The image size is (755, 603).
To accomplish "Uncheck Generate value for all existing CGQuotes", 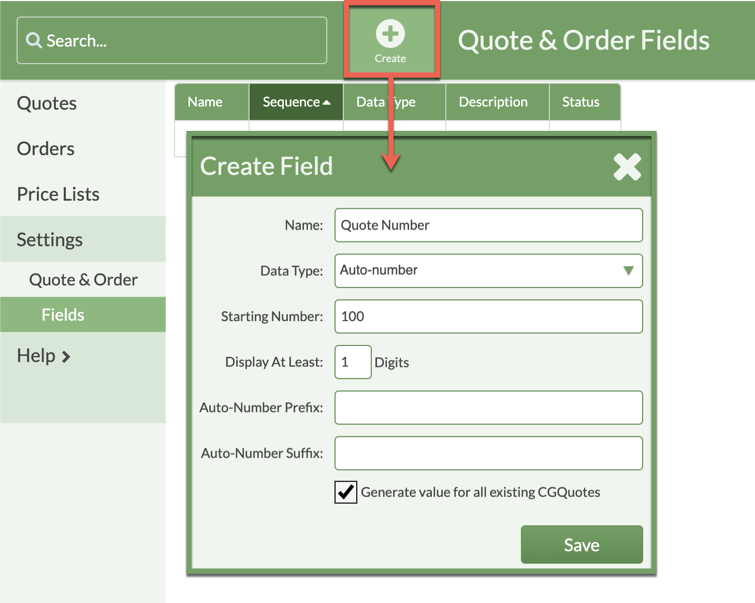I will point(345,492).
